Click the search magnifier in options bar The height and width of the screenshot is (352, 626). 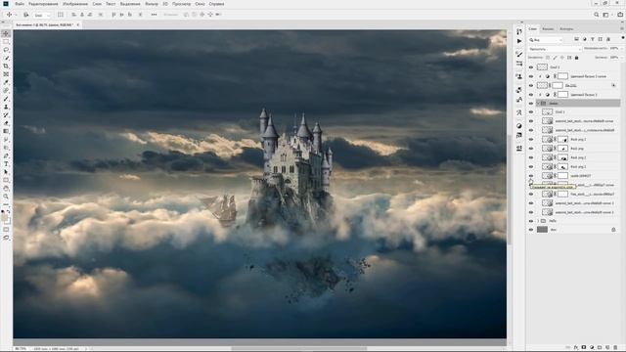pyautogui.click(x=596, y=15)
